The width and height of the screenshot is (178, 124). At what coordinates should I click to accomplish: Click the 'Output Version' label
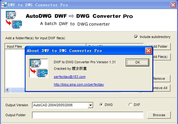coord(17,105)
